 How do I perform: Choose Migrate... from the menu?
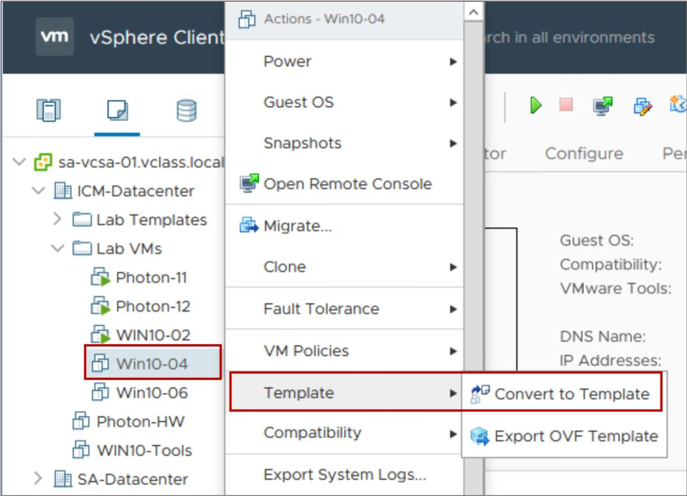tap(345, 226)
